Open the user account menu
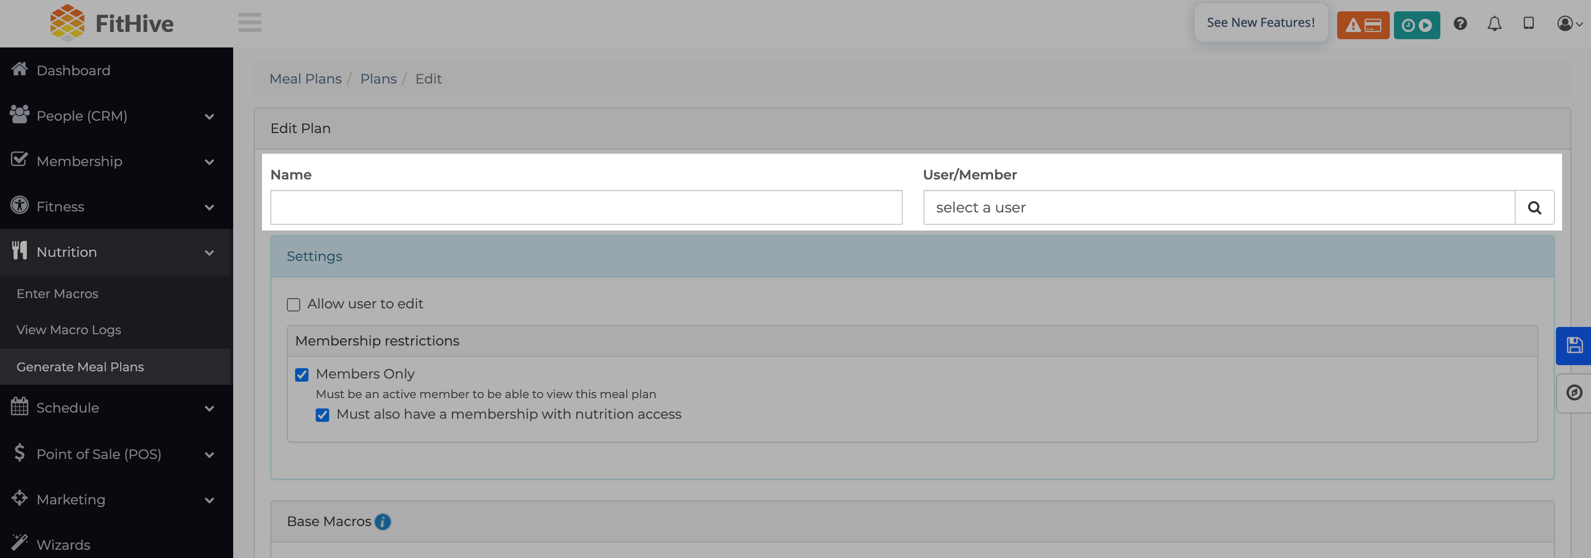Screen dimensions: 1591x558 tap(1569, 23)
